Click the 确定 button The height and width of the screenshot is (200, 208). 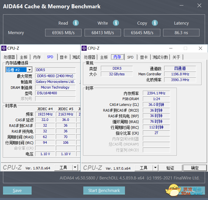tap(195, 168)
